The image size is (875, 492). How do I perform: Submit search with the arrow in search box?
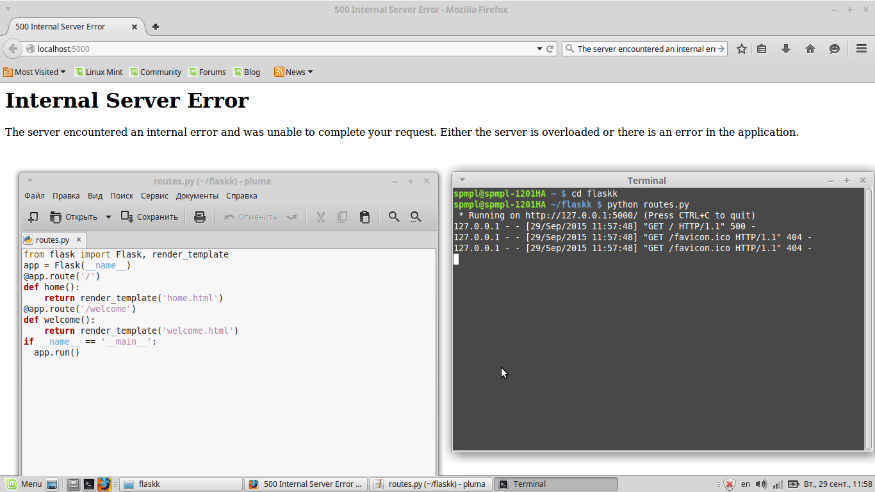click(721, 49)
